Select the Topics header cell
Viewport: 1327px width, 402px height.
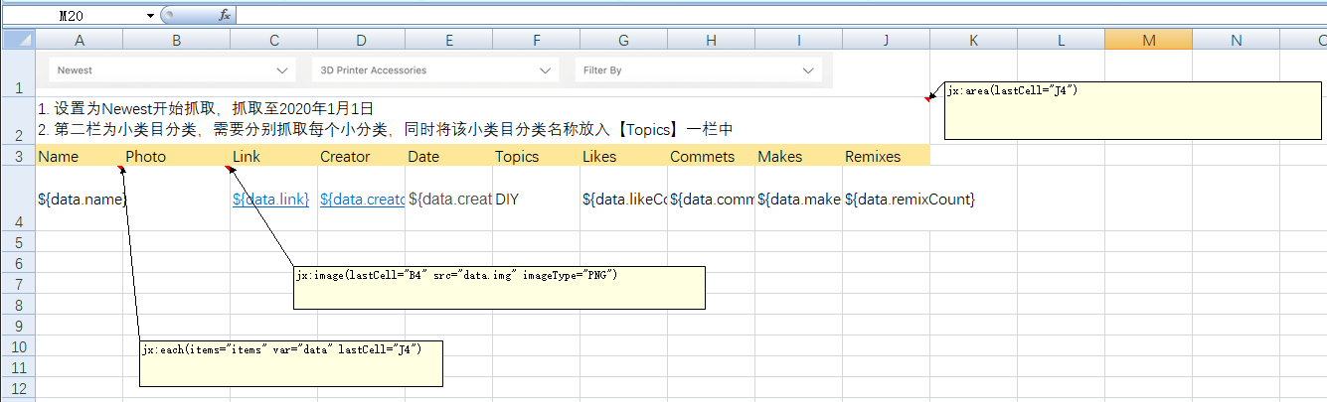[x=536, y=156]
